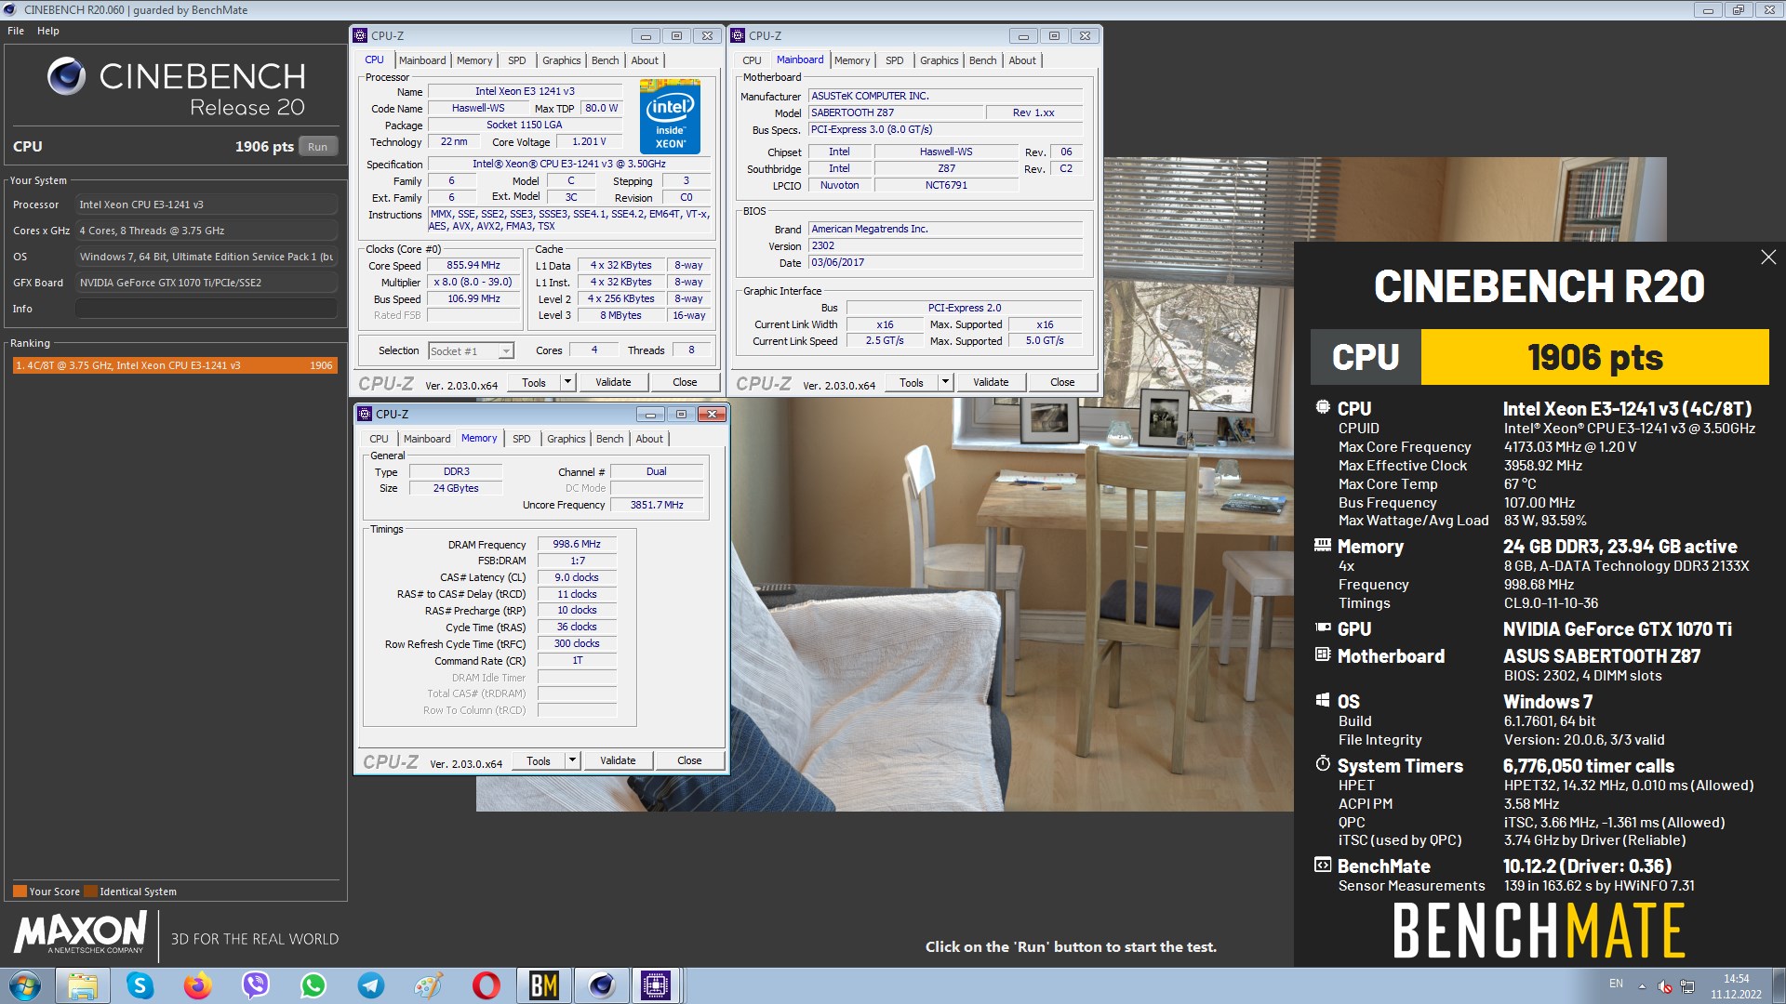1786x1004 pixels.
Task: Open the EN input language indicator
Action: 1616,984
